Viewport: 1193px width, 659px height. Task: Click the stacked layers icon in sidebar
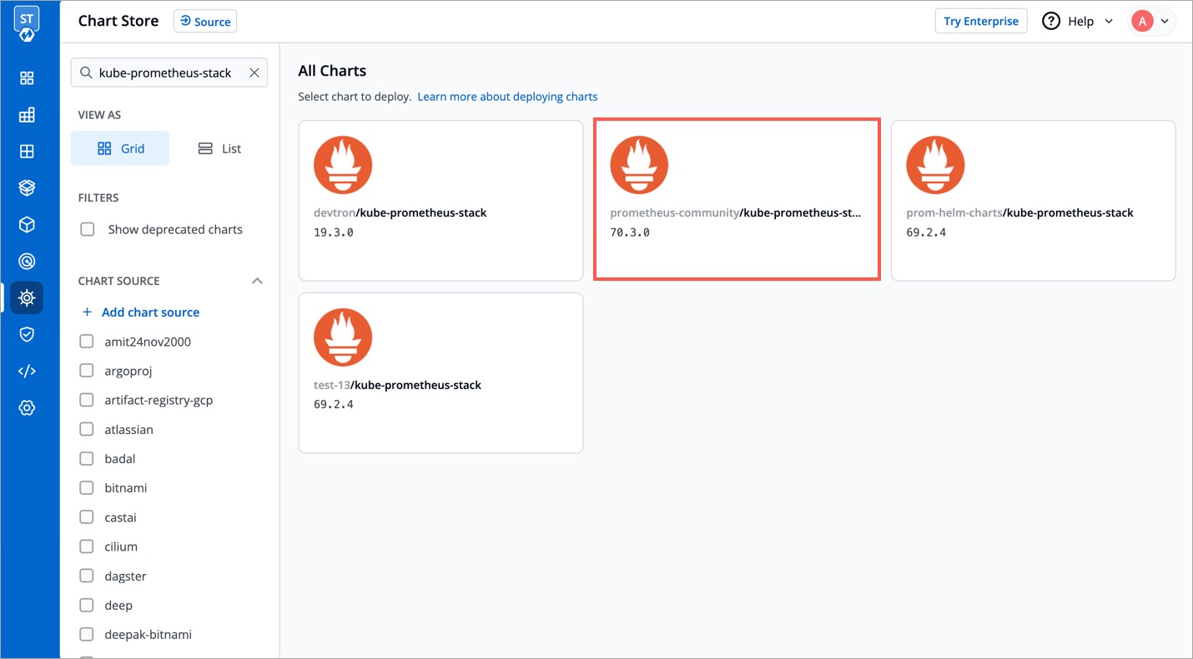27,188
